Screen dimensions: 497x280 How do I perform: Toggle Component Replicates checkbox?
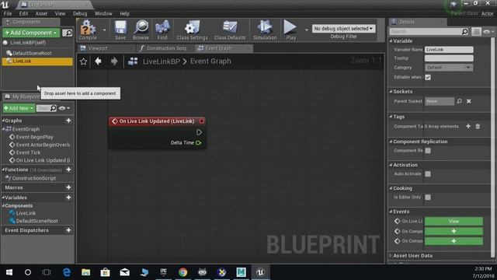428,151
